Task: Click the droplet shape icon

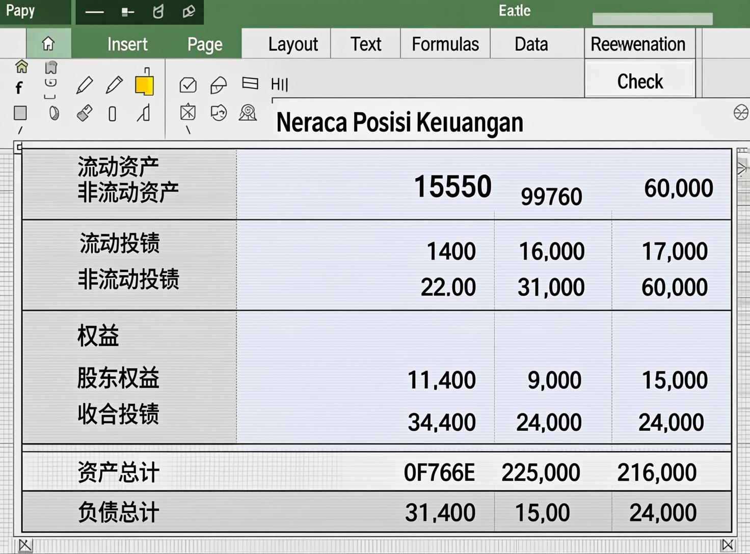Action: click(x=54, y=113)
